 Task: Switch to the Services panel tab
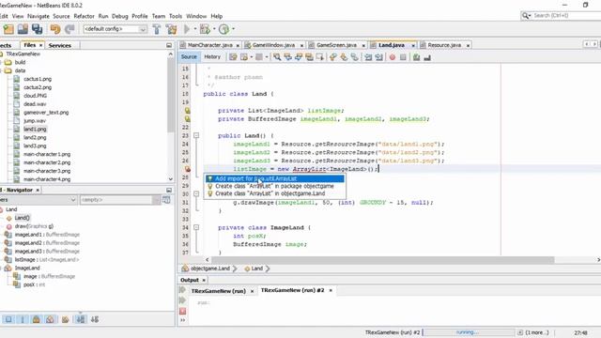[60, 45]
